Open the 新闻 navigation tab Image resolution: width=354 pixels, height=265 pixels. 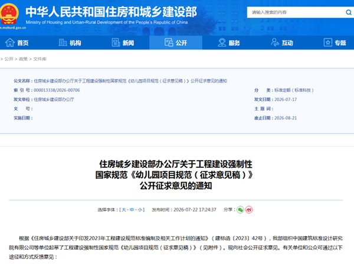click(123, 42)
